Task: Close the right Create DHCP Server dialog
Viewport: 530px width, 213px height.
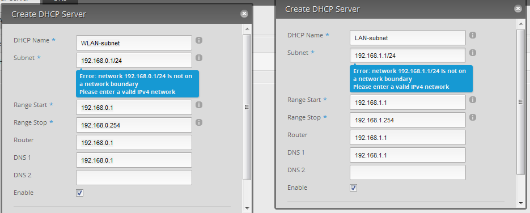Action: pos(518,8)
